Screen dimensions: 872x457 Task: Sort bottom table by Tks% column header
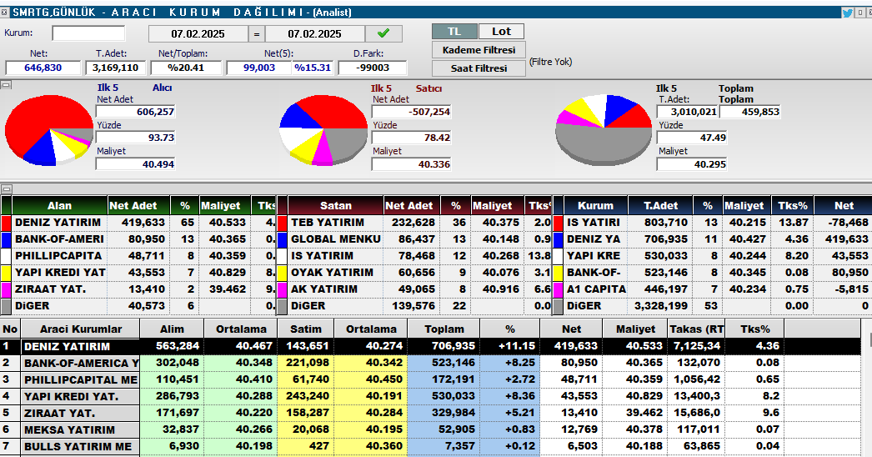click(x=754, y=329)
